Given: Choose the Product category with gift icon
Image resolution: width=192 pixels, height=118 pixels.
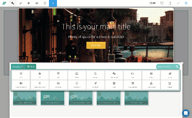Looking at the screenshot, I should pos(151,75).
